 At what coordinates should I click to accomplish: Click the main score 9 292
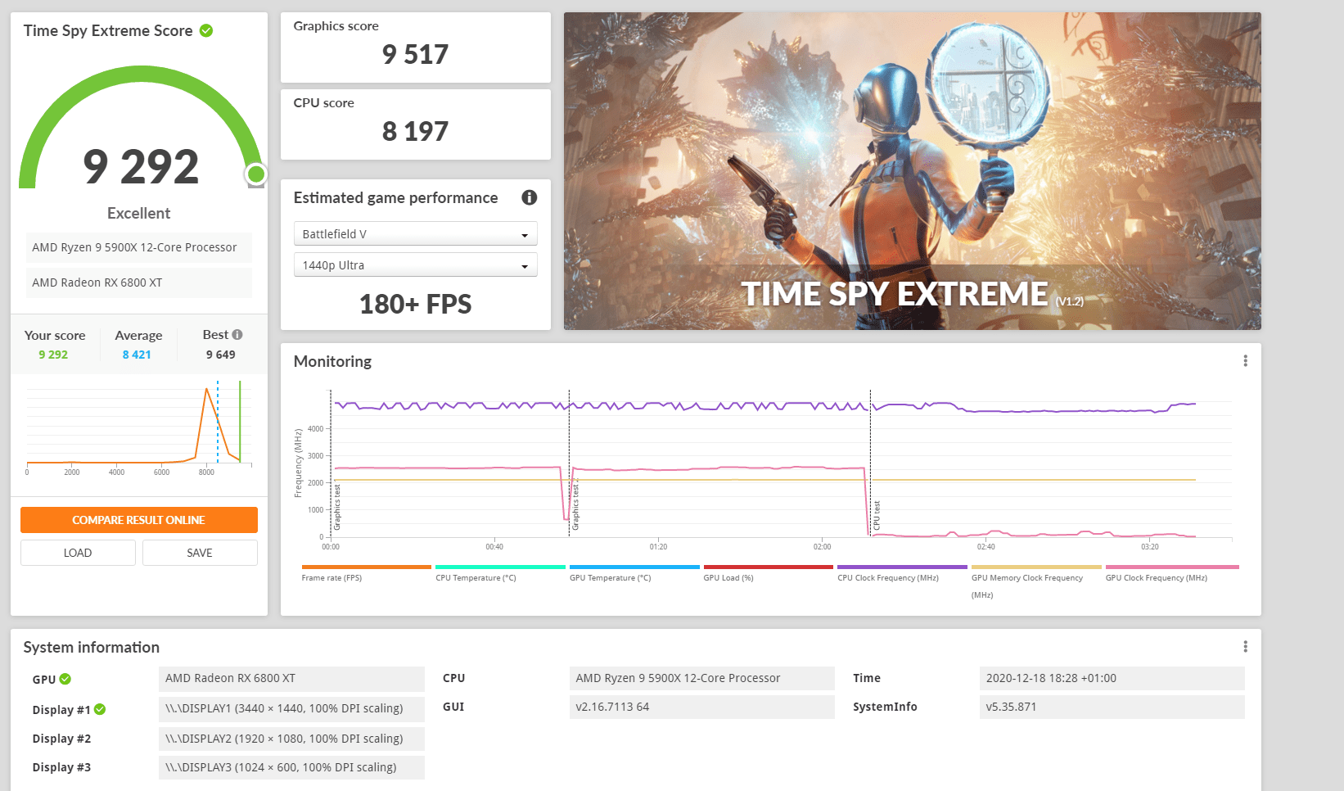click(141, 166)
